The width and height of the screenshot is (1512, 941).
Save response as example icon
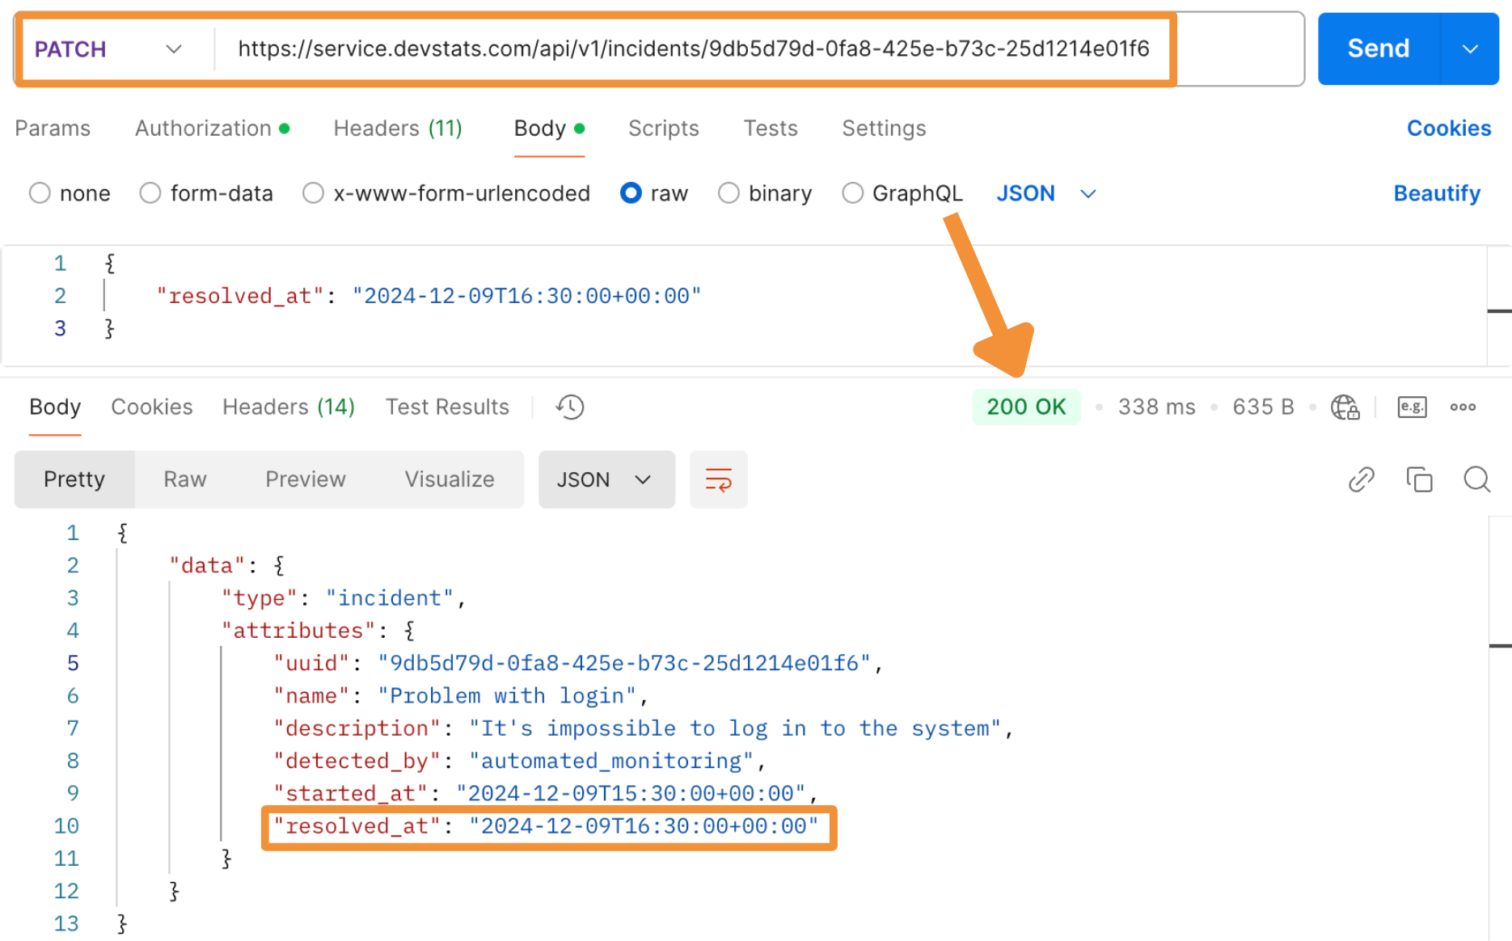pos(1412,407)
